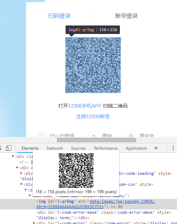Expand the J-code-error div node

click(x=34, y=223)
